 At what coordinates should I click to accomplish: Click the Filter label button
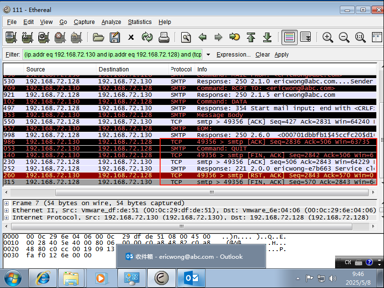[13, 54]
